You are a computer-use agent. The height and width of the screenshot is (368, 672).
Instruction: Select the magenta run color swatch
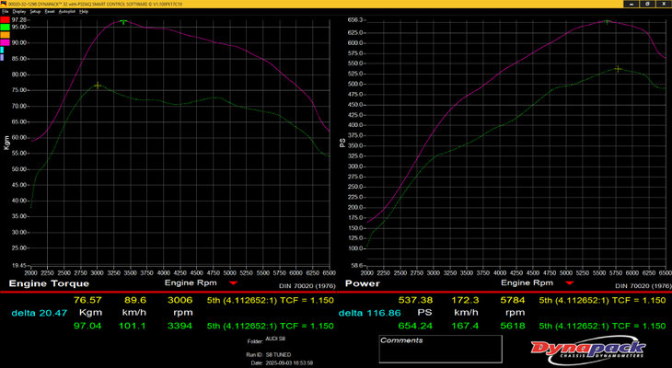5,42
